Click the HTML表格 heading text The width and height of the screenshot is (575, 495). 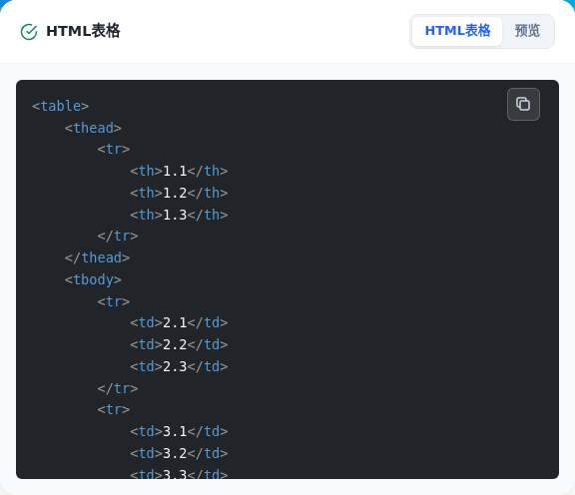[83, 31]
